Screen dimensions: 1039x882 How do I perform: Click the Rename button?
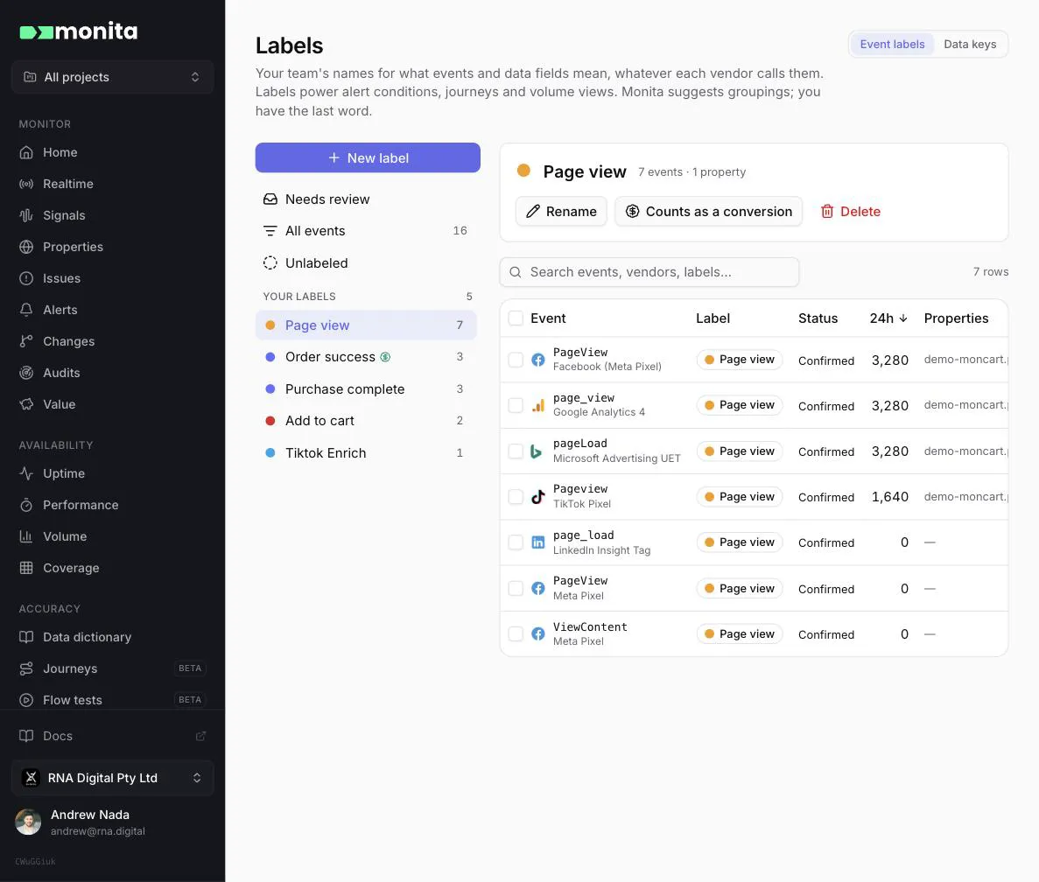tap(561, 211)
